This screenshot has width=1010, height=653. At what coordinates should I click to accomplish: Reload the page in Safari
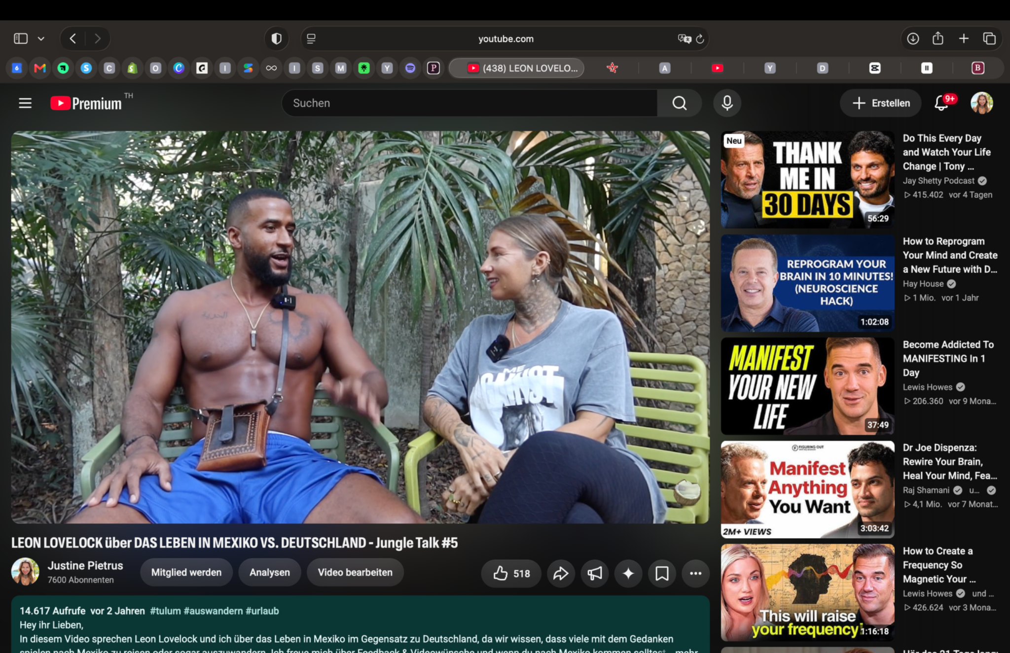pyautogui.click(x=700, y=38)
